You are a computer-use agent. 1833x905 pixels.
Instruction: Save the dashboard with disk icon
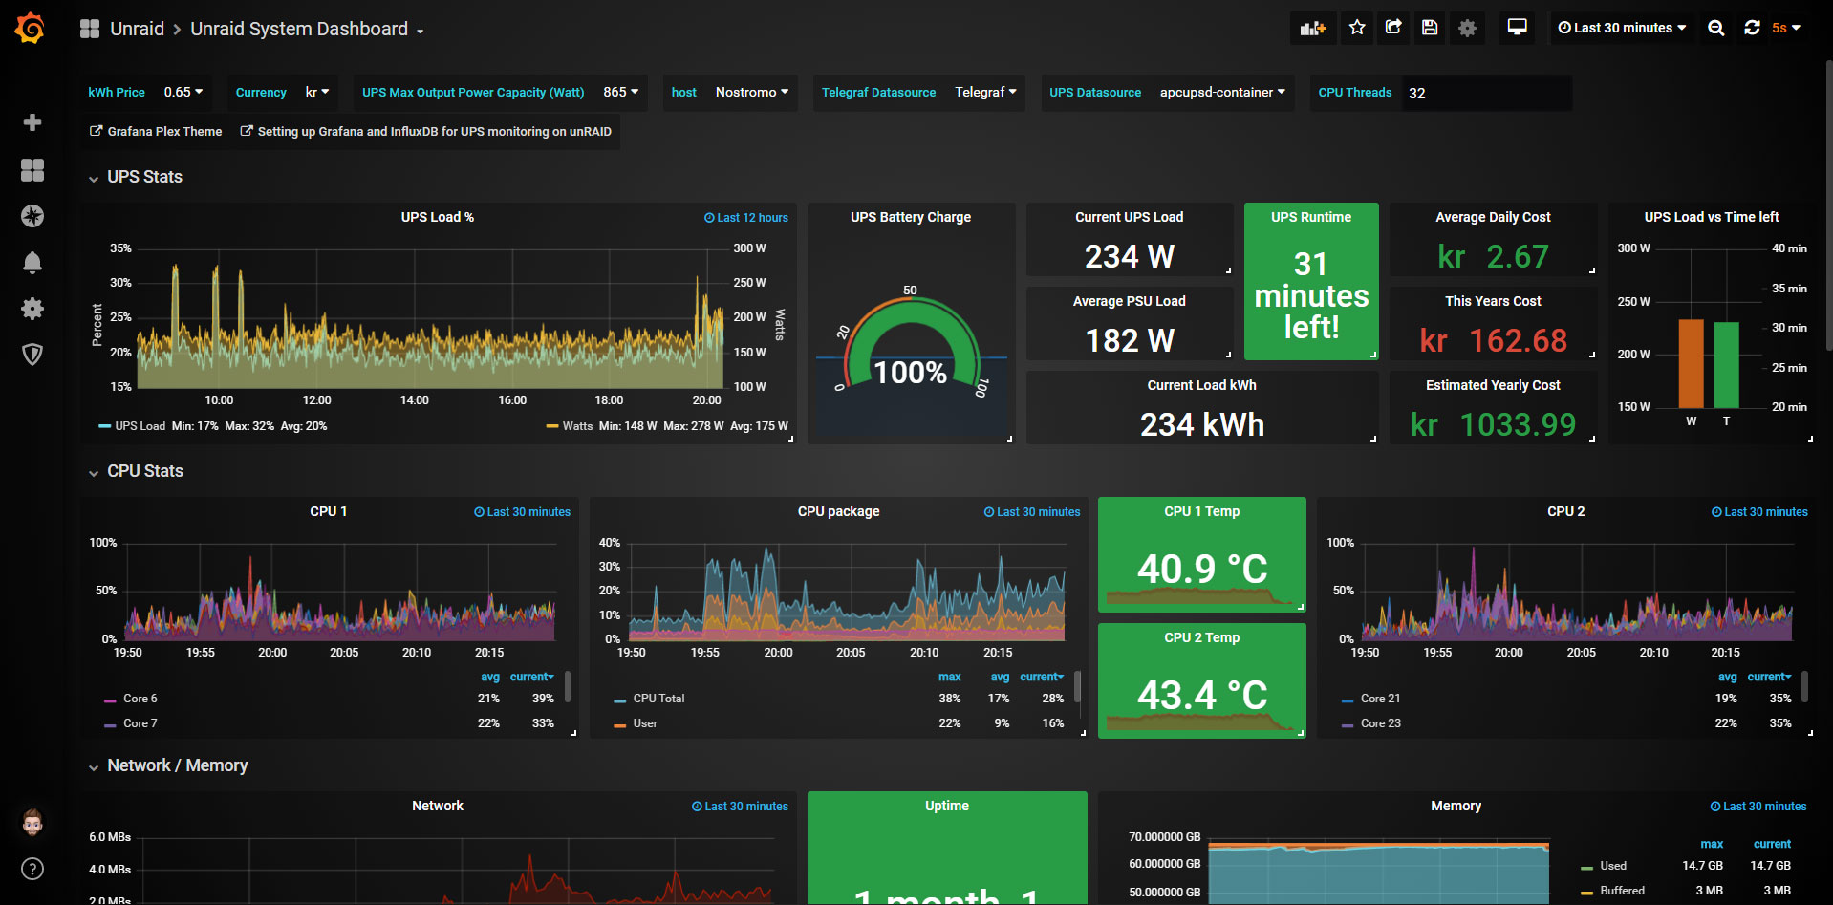[x=1430, y=28]
